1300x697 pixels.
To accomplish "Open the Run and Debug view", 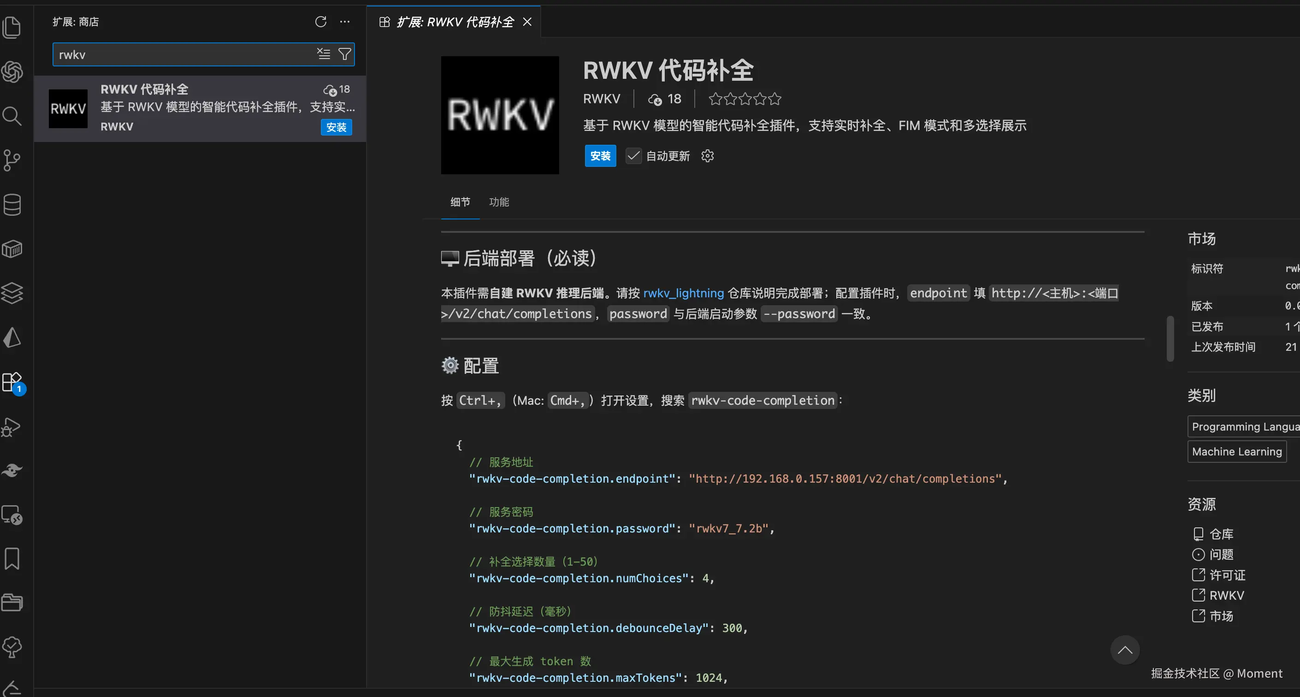I will 12,427.
